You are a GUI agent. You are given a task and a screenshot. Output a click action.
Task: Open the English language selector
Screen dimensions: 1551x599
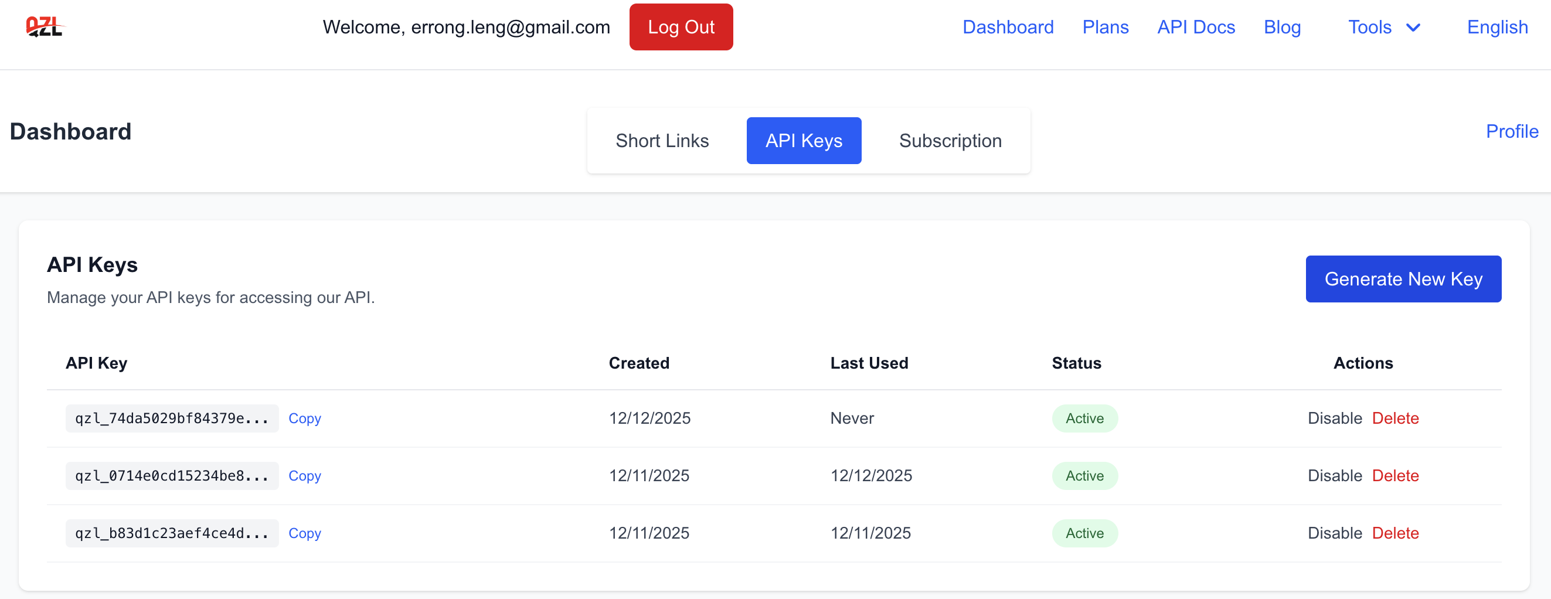tap(1497, 27)
